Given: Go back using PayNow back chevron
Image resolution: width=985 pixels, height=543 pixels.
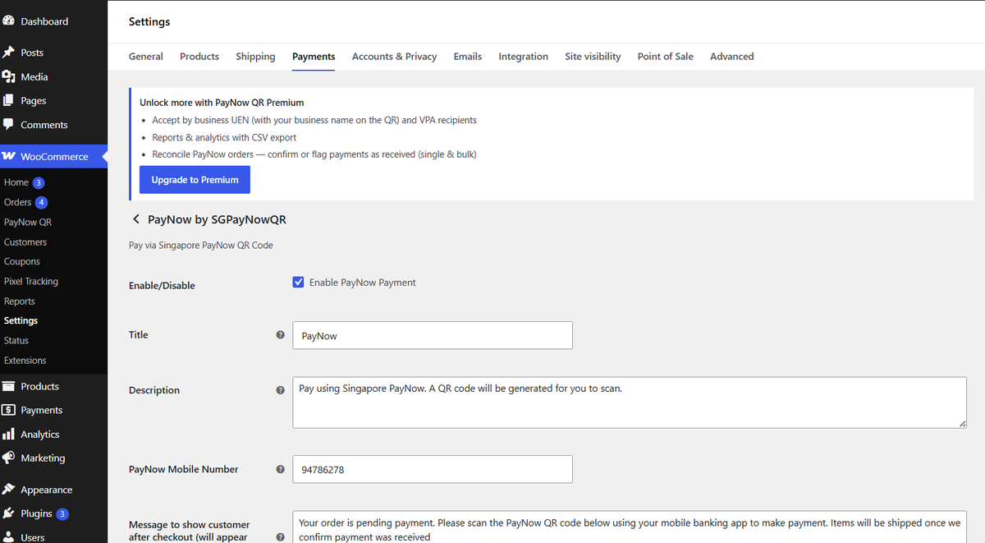Looking at the screenshot, I should pyautogui.click(x=136, y=219).
